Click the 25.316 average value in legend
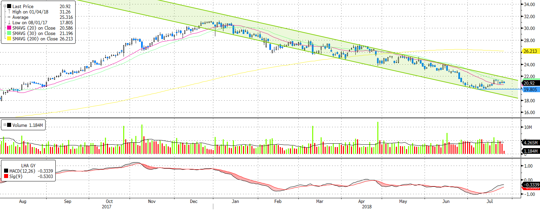The image size is (540, 210). click(x=66, y=17)
